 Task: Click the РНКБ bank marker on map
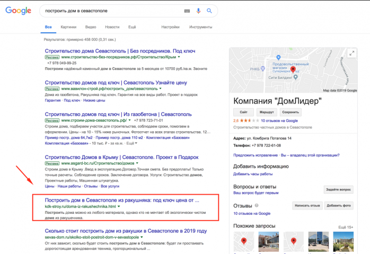pyautogui.click(x=262, y=69)
